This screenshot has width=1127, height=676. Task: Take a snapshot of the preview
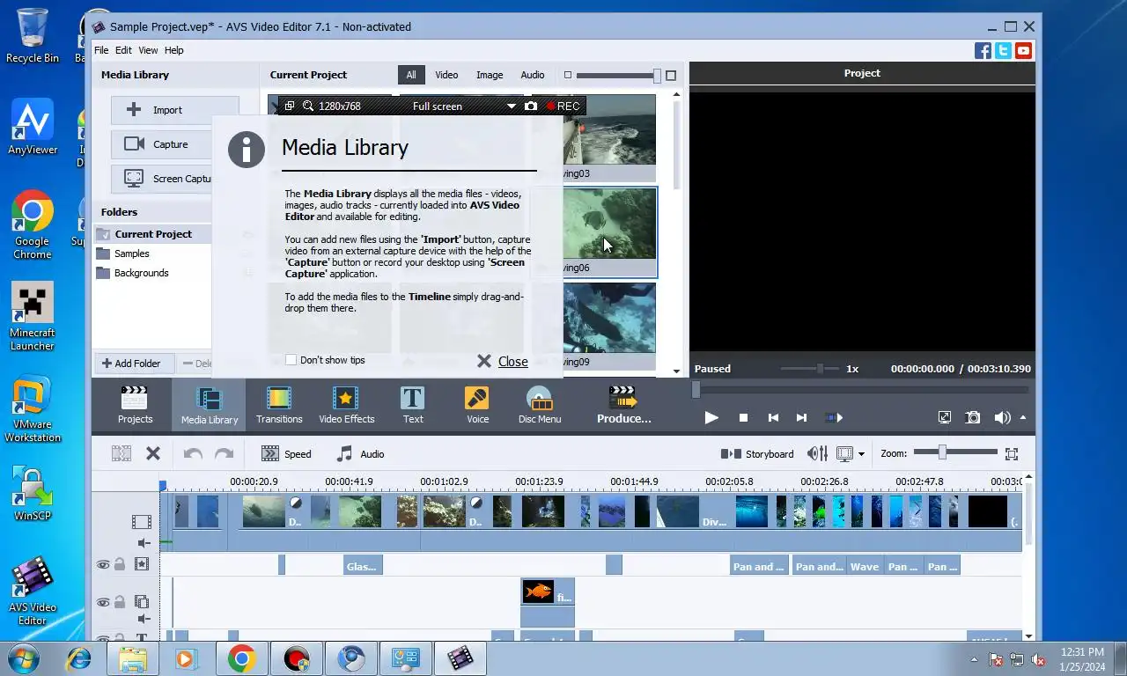(x=973, y=418)
